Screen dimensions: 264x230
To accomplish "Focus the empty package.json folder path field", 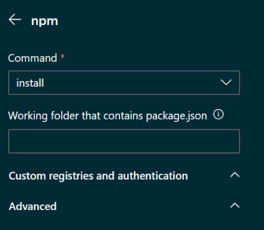I will [x=124, y=141].
